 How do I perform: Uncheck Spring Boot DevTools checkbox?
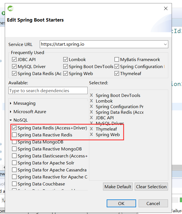tap(66, 66)
